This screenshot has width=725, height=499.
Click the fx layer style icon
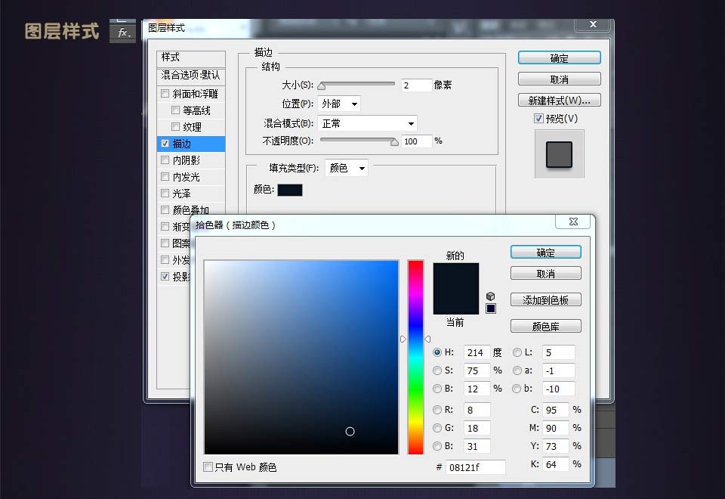point(122,33)
